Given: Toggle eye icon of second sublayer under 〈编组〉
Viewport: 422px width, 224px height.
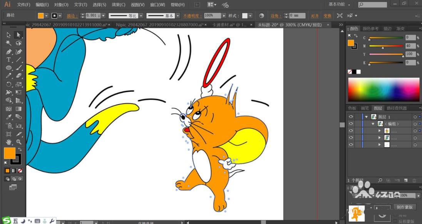Looking at the screenshot, I should (351, 138).
